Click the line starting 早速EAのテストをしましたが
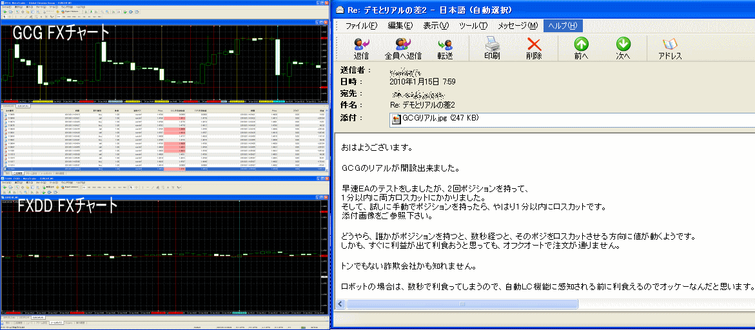The width and height of the screenshot is (755, 330). click(435, 188)
